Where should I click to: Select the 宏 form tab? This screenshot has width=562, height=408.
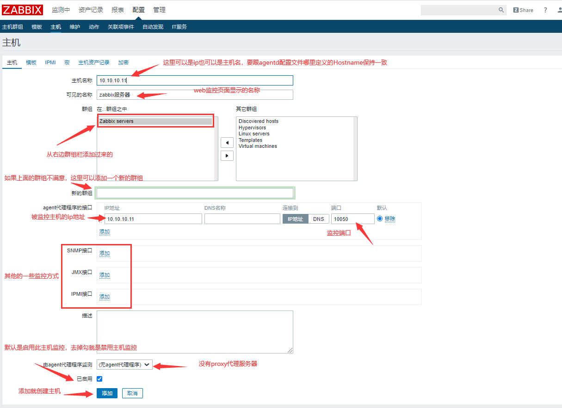click(67, 62)
